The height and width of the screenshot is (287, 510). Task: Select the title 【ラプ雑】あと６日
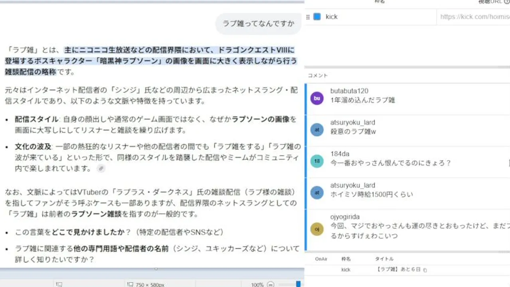(x=398, y=270)
